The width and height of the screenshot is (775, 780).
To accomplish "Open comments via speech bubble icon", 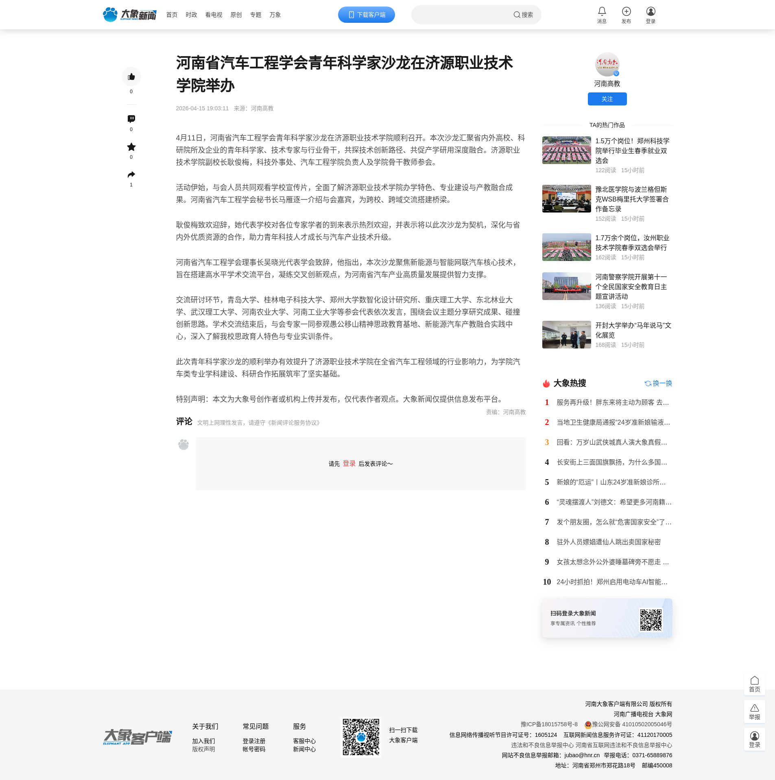I will (131, 119).
